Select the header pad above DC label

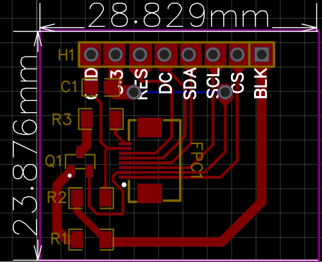[164, 54]
